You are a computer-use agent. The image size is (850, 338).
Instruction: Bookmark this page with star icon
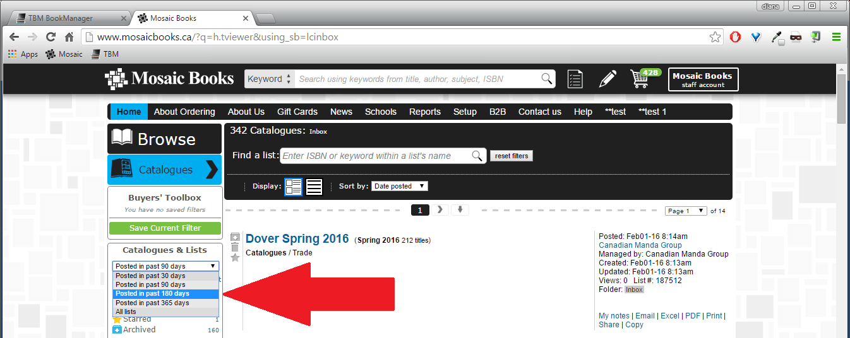coord(715,37)
